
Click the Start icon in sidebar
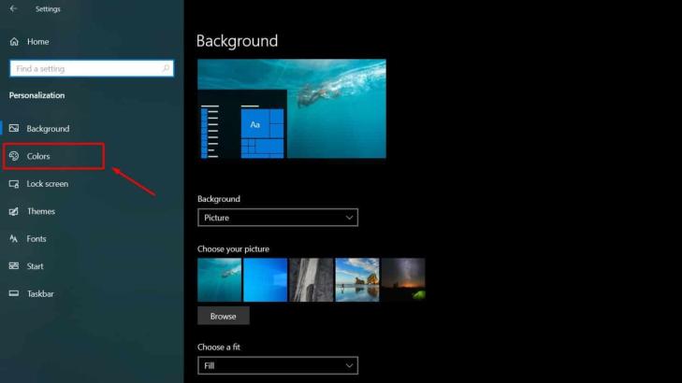[14, 266]
